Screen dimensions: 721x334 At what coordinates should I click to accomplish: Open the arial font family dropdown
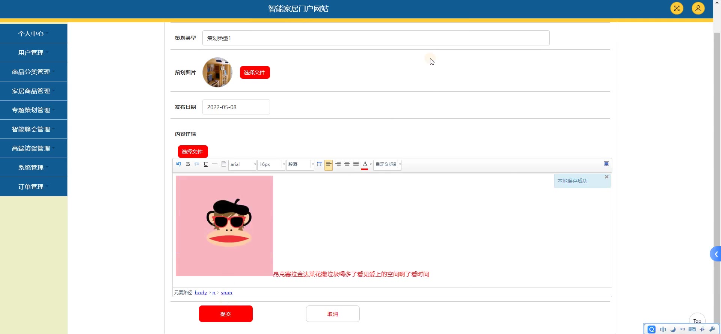point(242,164)
